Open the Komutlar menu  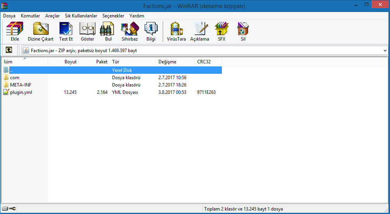tap(31, 16)
